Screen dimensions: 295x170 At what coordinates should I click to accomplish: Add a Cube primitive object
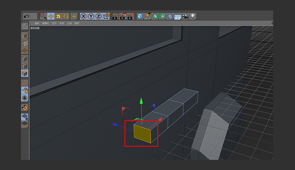coord(140,16)
